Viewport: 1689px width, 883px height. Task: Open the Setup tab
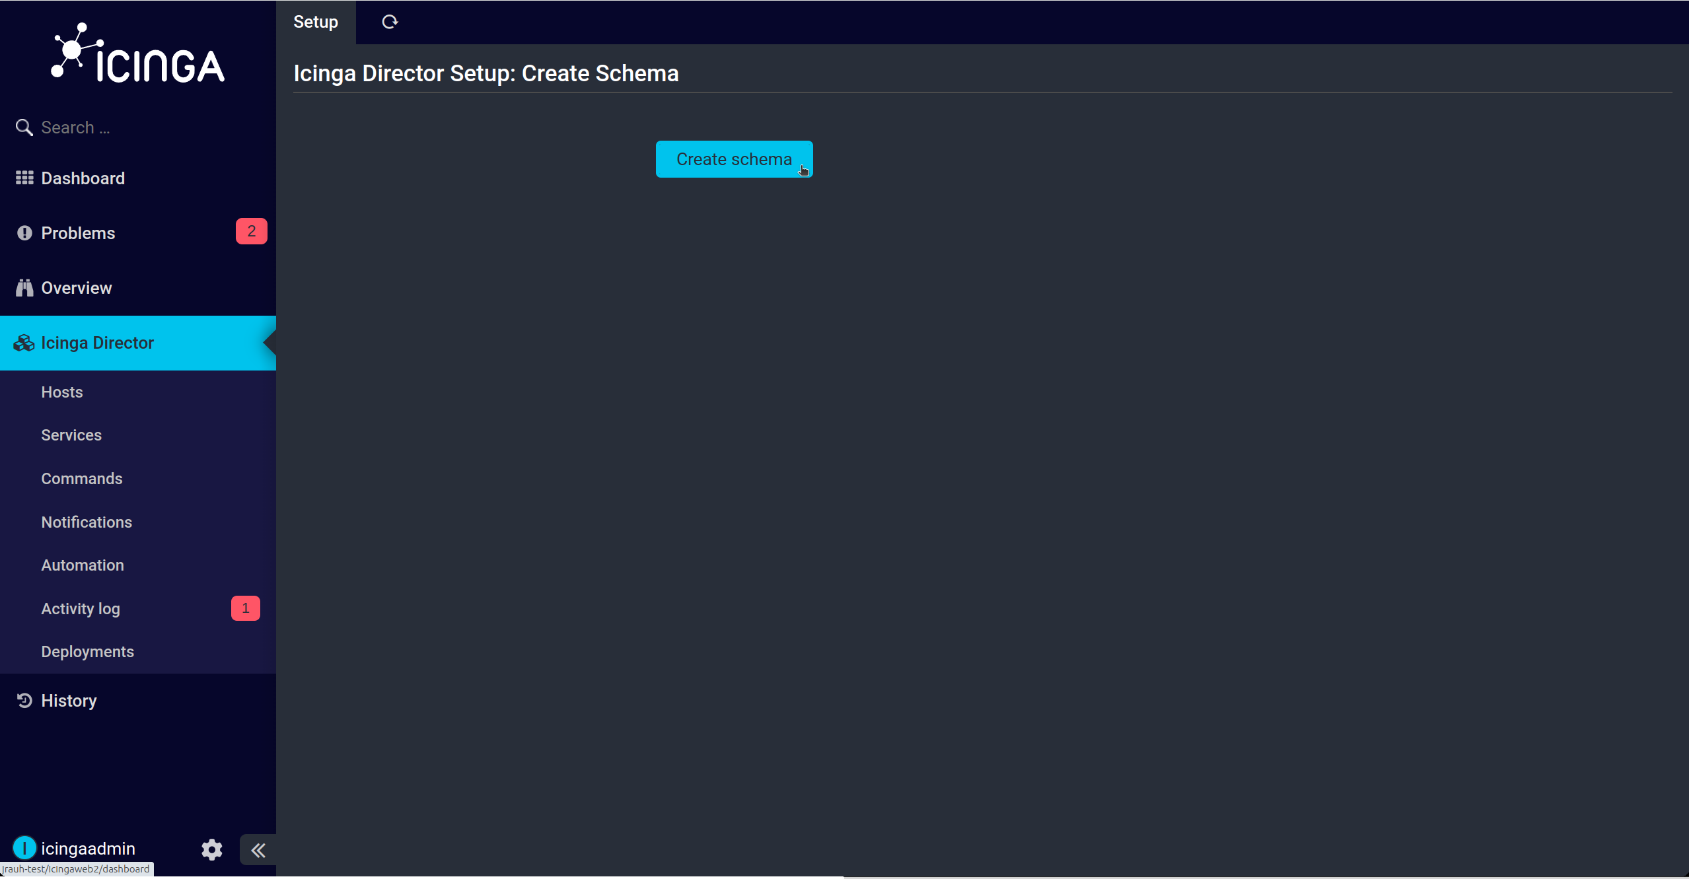point(316,22)
